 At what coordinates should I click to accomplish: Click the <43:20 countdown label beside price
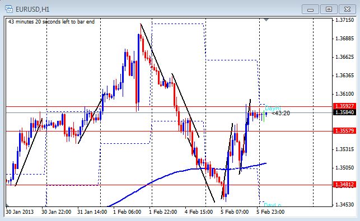click(280, 113)
